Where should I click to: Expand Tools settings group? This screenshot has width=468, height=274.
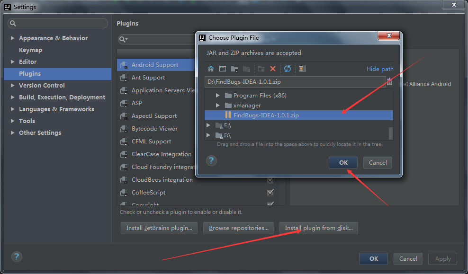(12, 121)
